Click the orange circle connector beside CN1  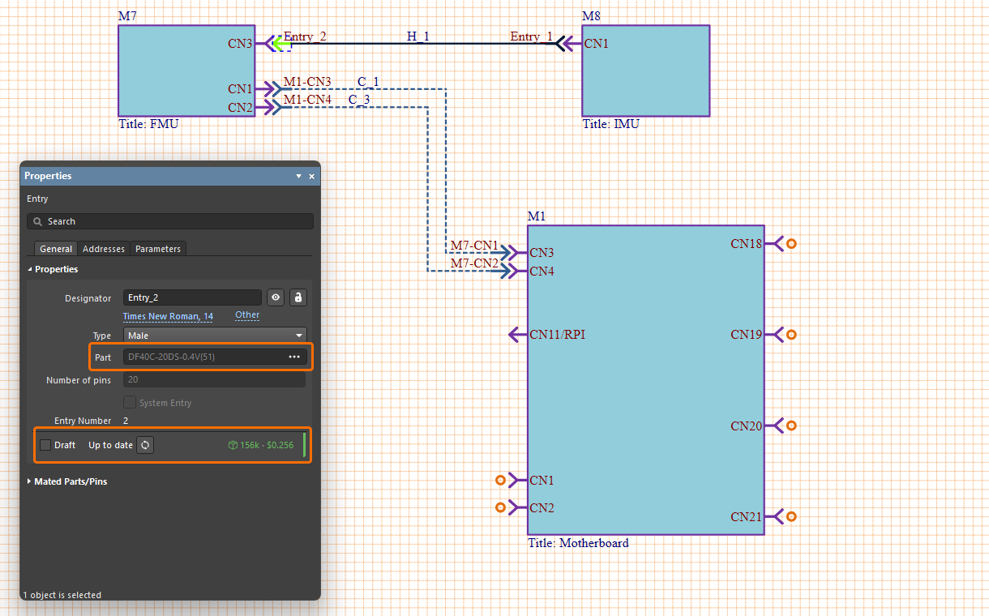[500, 480]
